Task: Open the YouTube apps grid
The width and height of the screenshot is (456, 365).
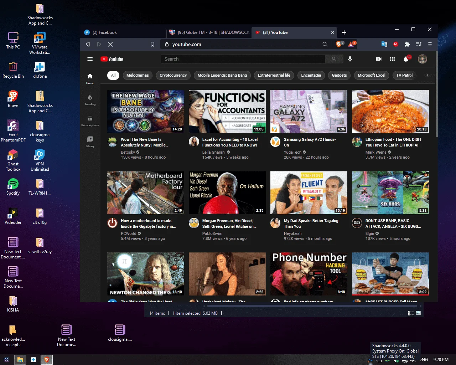Action: [x=392, y=59]
